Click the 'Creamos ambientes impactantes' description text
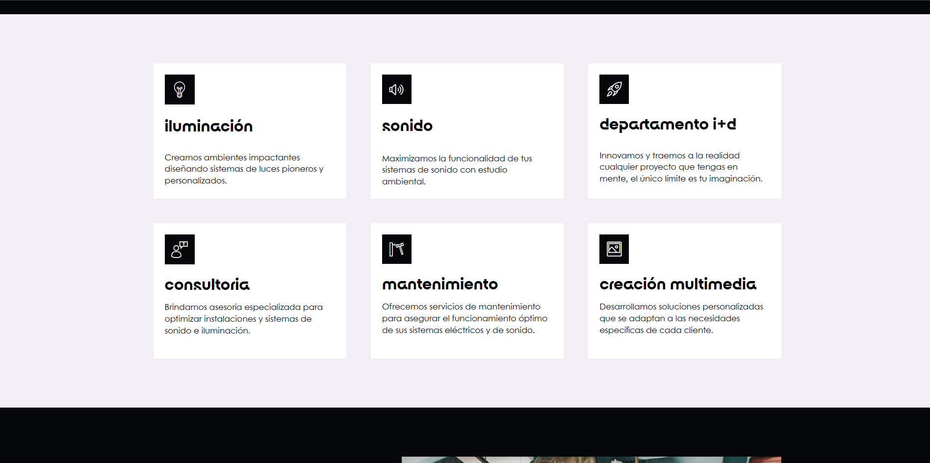Viewport: 930px width, 463px height. (x=244, y=169)
